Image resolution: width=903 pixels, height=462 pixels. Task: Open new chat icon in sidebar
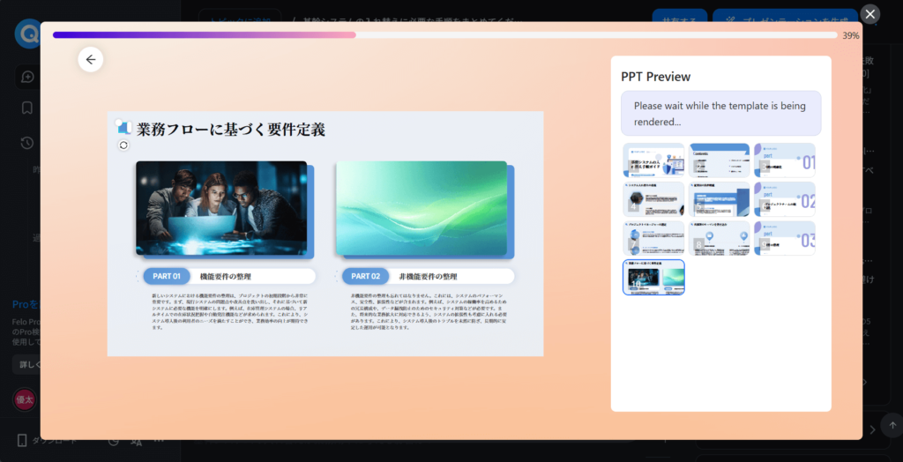point(27,77)
